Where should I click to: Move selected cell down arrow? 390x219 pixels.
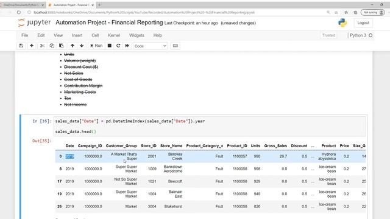pyautogui.click(x=82, y=46)
